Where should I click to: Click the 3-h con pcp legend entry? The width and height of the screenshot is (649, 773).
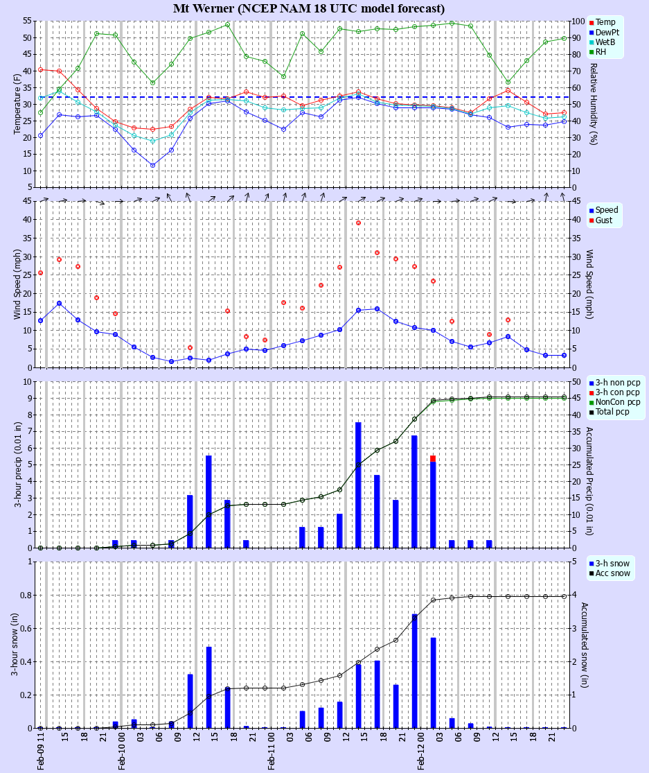pyautogui.click(x=618, y=392)
